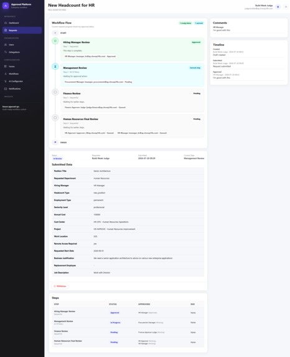Select Requests in the sidebar
This screenshot has width=290, height=357.
(x=22, y=31)
